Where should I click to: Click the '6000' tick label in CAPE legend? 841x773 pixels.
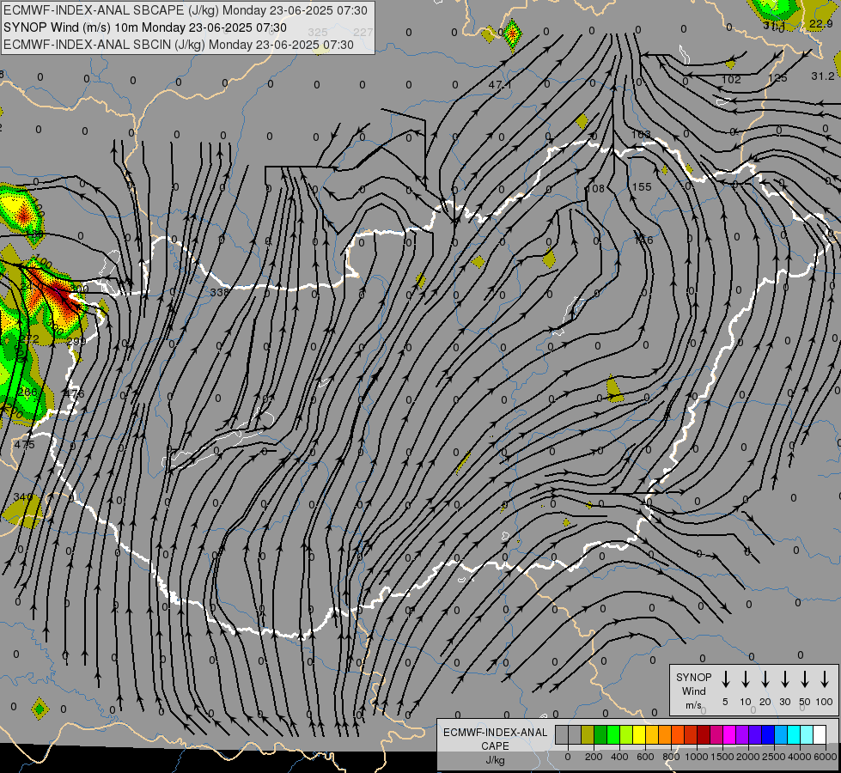pos(826,757)
